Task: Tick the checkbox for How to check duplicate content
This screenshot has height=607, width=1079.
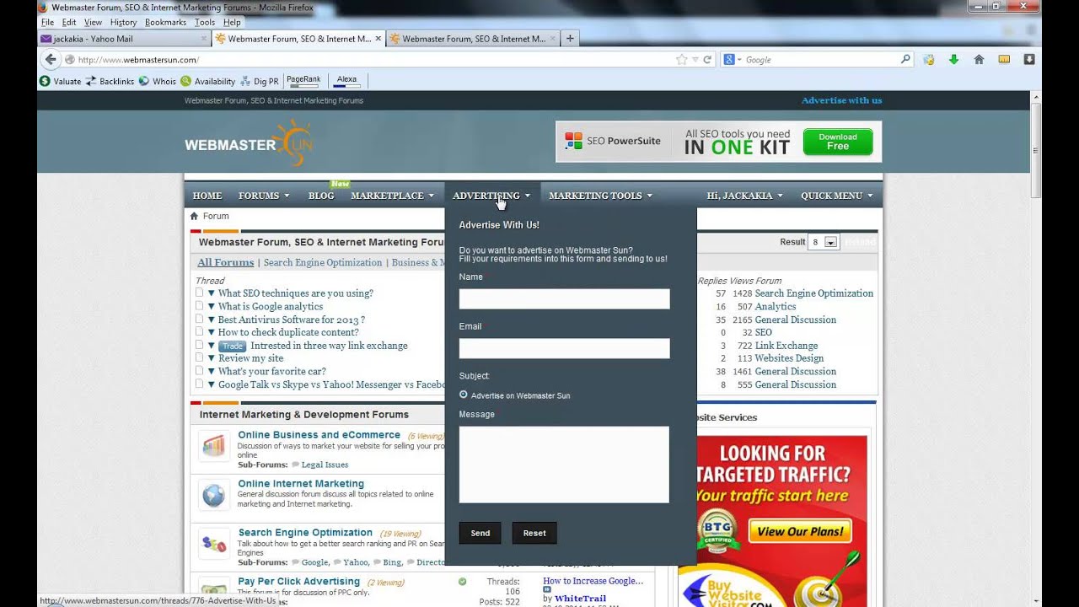Action: (x=200, y=331)
